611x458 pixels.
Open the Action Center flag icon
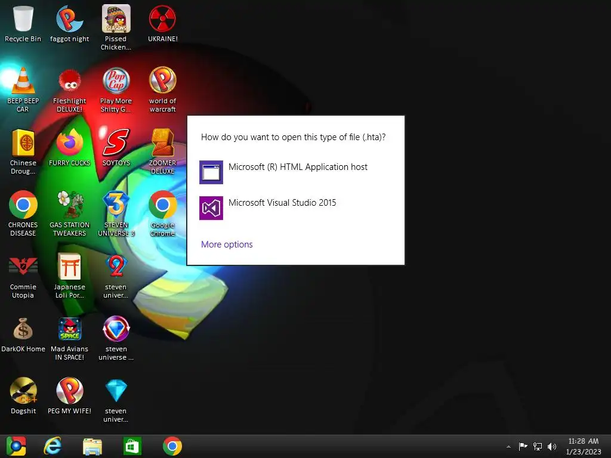click(523, 446)
